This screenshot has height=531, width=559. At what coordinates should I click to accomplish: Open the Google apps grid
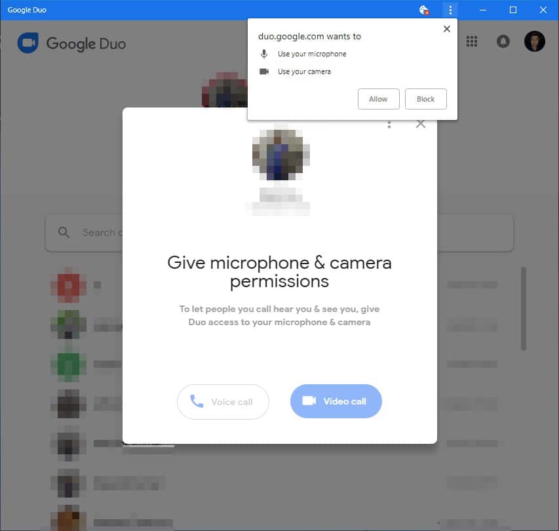(472, 41)
